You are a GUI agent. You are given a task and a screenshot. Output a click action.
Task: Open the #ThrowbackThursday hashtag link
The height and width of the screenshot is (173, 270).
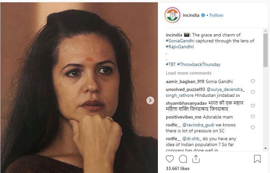(x=199, y=64)
